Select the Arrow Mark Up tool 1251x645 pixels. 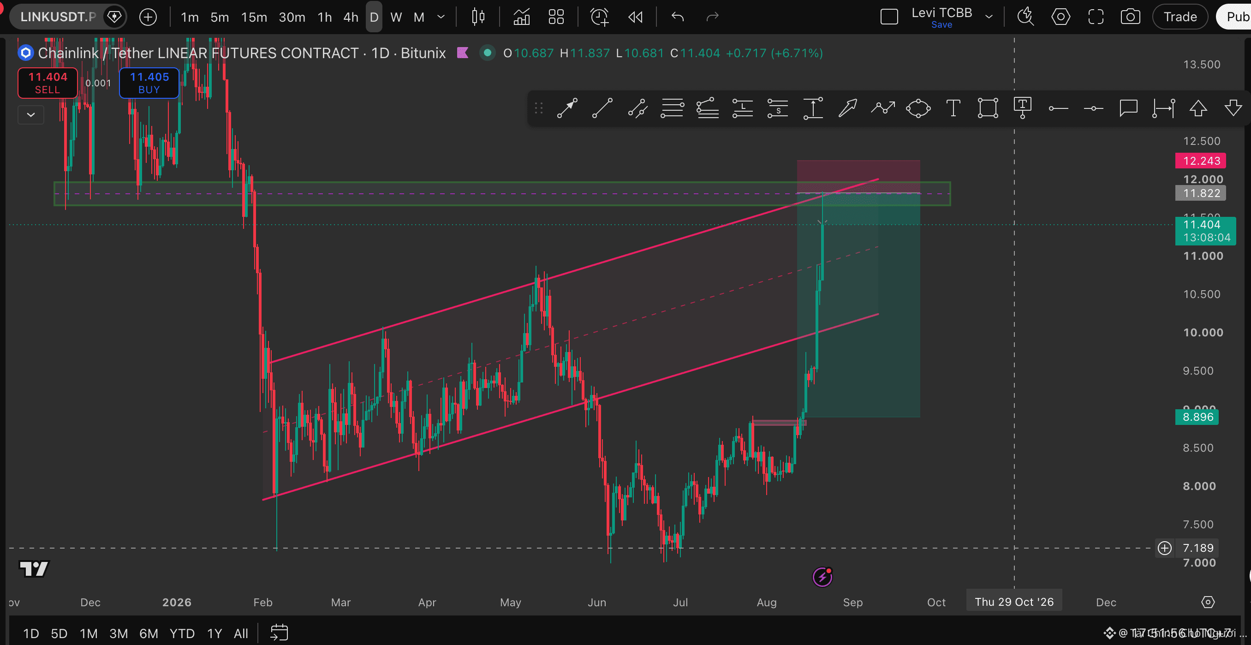click(1198, 108)
